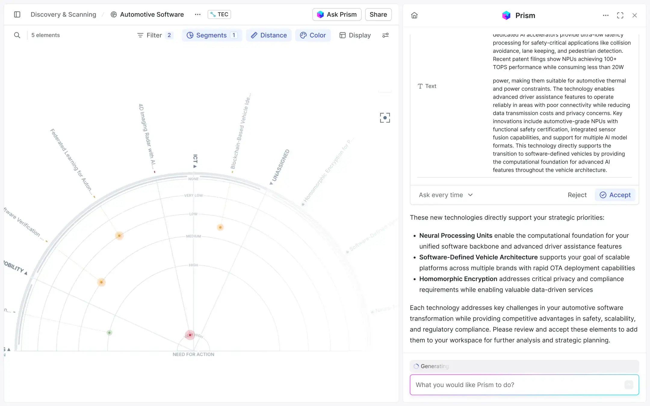Click the Filter count badge 2
650x406 pixels.
coord(169,35)
